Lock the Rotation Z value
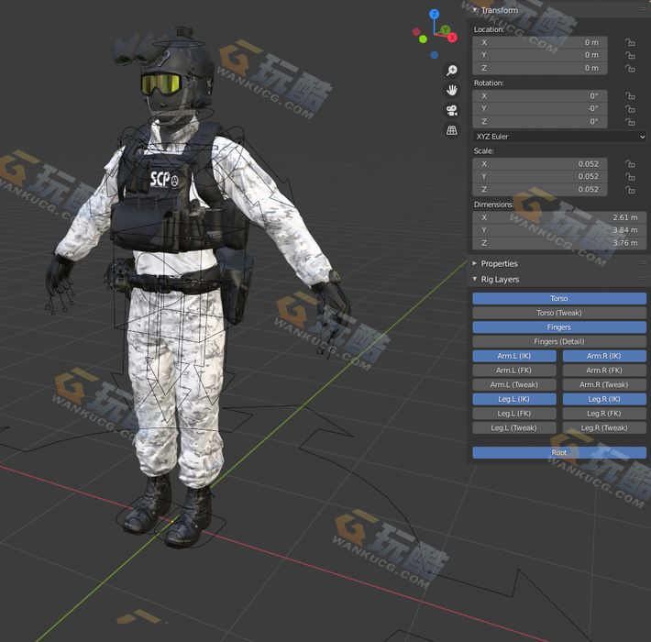 point(630,122)
